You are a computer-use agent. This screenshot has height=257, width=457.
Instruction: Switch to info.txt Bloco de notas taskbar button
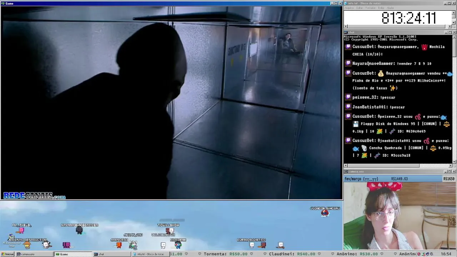(x=151, y=254)
